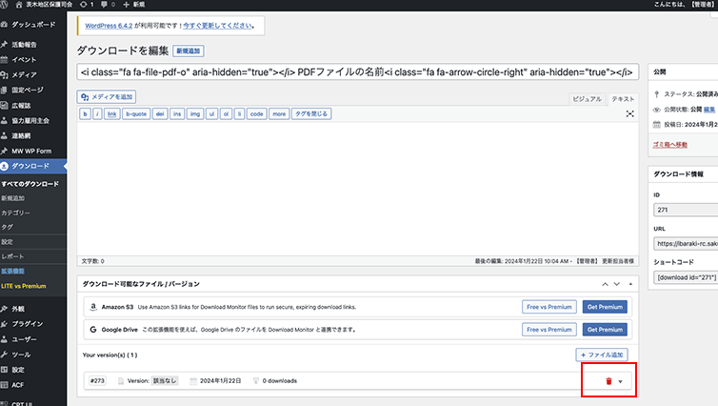This screenshot has width=718, height=406.
Task: Toggle distraction-free fullscreen editor icon
Action: coord(629,113)
